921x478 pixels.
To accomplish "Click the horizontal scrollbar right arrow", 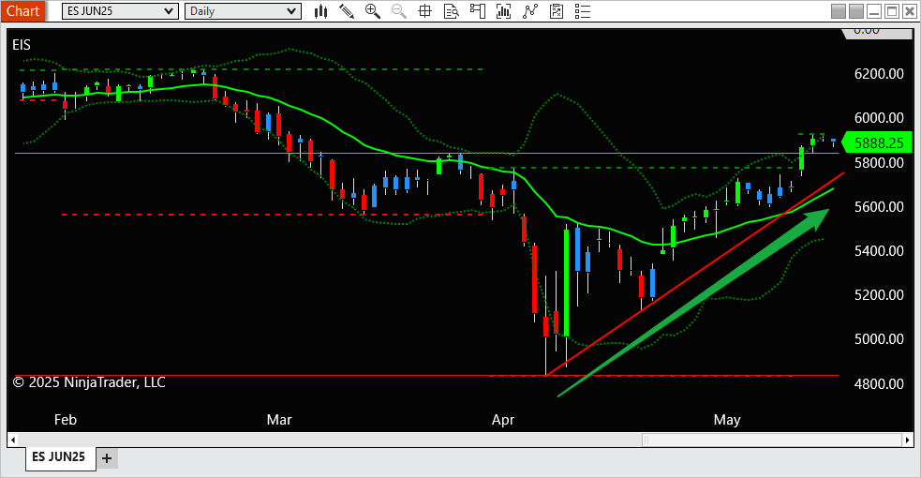I will (908, 440).
